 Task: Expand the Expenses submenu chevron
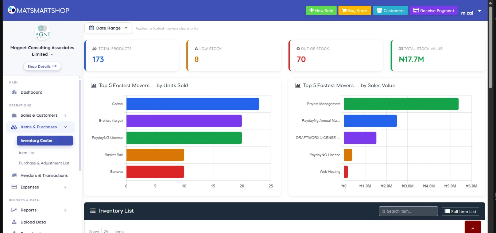point(65,187)
